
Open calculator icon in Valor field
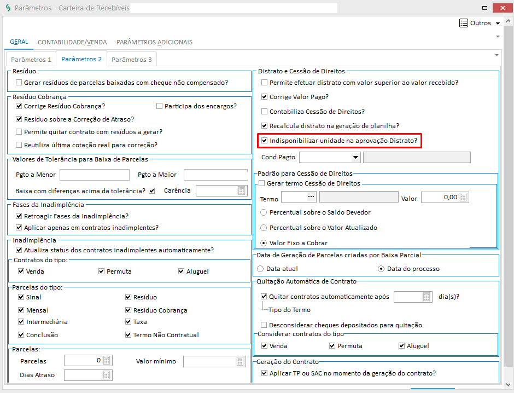click(x=463, y=197)
